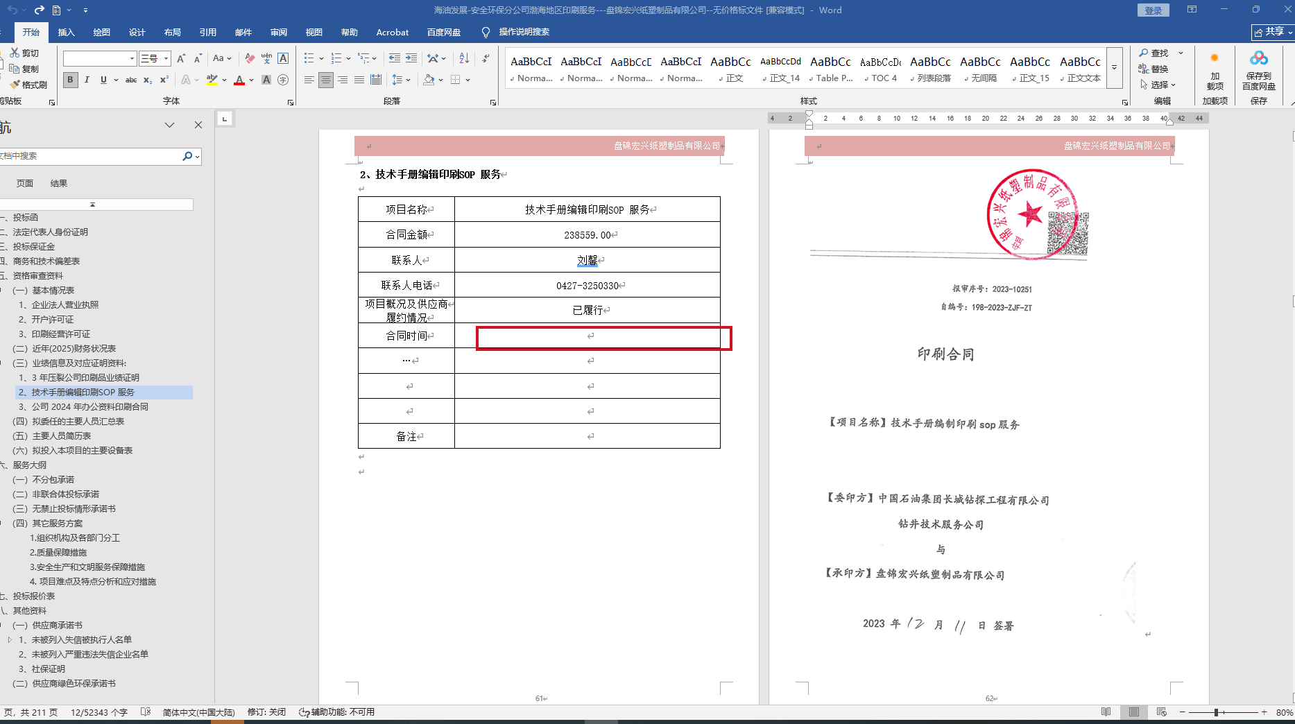Click the magnifier icon in navigation search box
This screenshot has width=1295, height=724.
(187, 156)
